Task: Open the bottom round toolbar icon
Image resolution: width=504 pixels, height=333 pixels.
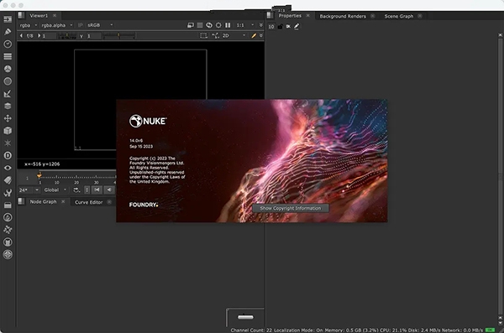Action: [x=8, y=254]
